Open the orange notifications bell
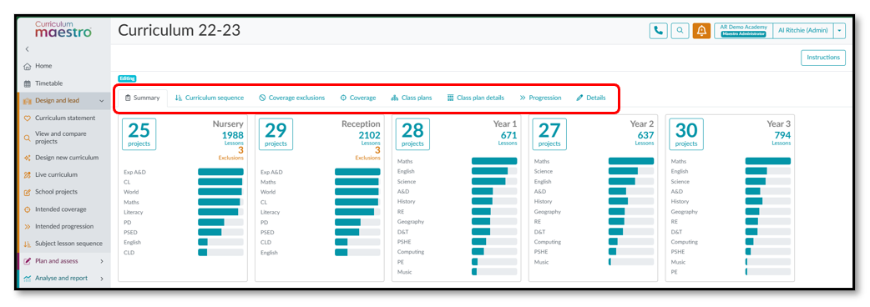Screen dimensions: 870x307 point(701,31)
